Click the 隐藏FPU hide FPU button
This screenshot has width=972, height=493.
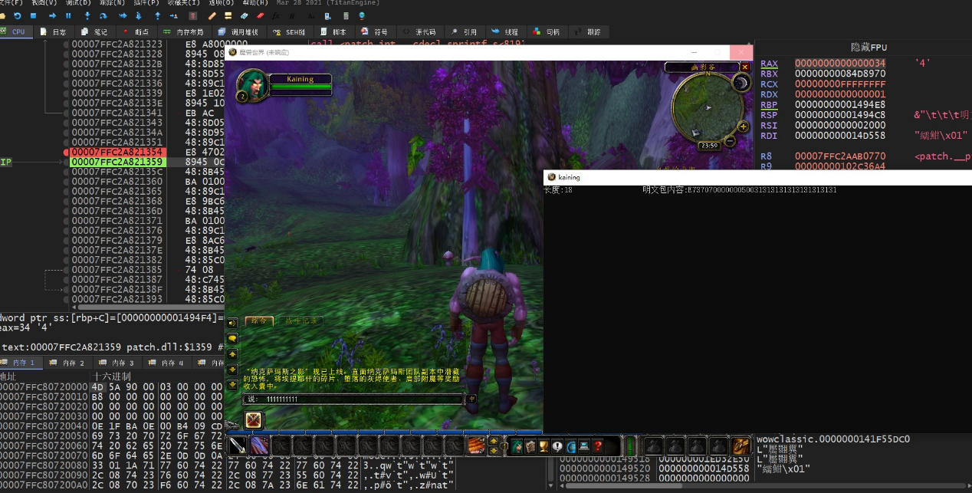(869, 48)
